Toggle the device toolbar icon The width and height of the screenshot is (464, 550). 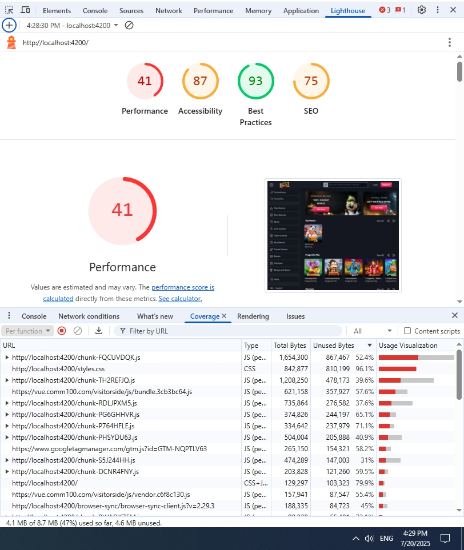pyautogui.click(x=25, y=10)
